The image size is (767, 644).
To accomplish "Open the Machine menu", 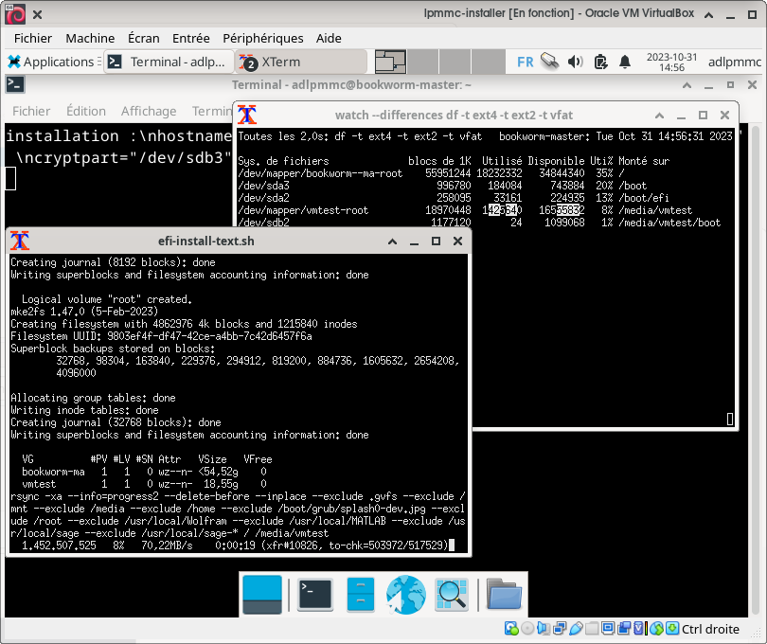I will [x=90, y=38].
